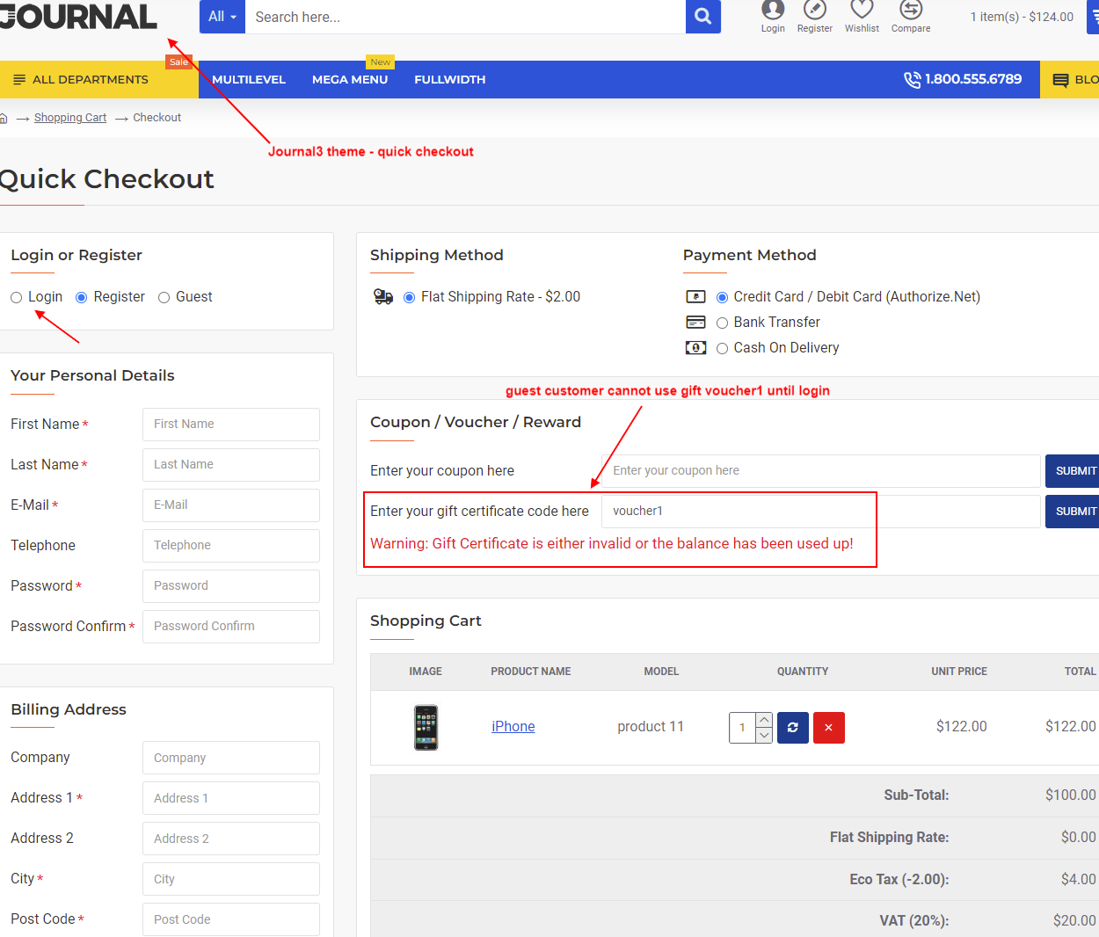Open the MULTILEVEL menu
This screenshot has width=1099, height=937.
pyautogui.click(x=248, y=79)
